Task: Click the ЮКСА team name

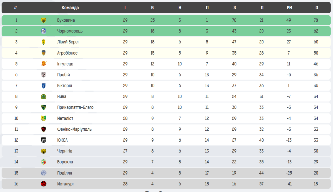Action: [62, 140]
